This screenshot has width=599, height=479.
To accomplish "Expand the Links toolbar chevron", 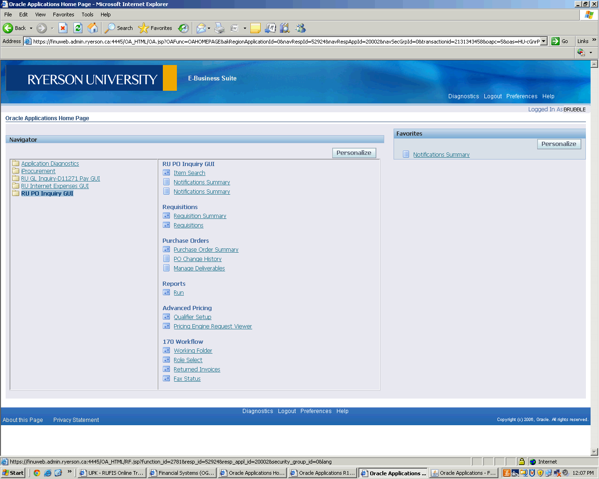I will (x=594, y=40).
